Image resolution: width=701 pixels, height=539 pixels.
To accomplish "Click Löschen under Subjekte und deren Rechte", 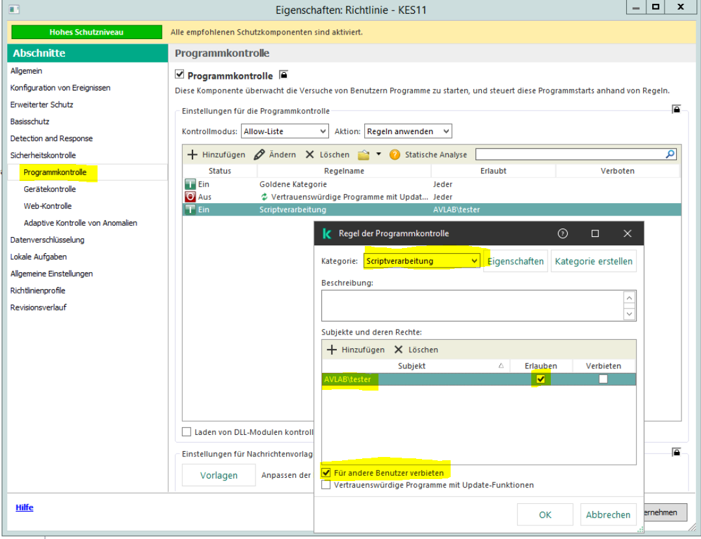I will tap(416, 350).
